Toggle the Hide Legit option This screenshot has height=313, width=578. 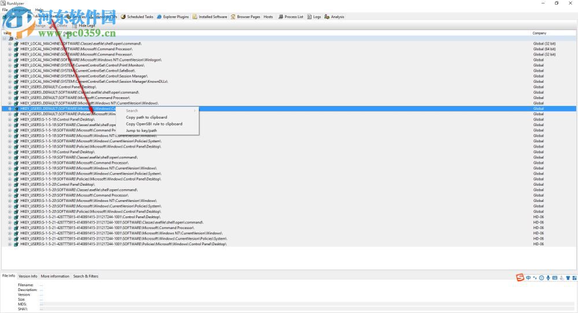tap(84, 25)
